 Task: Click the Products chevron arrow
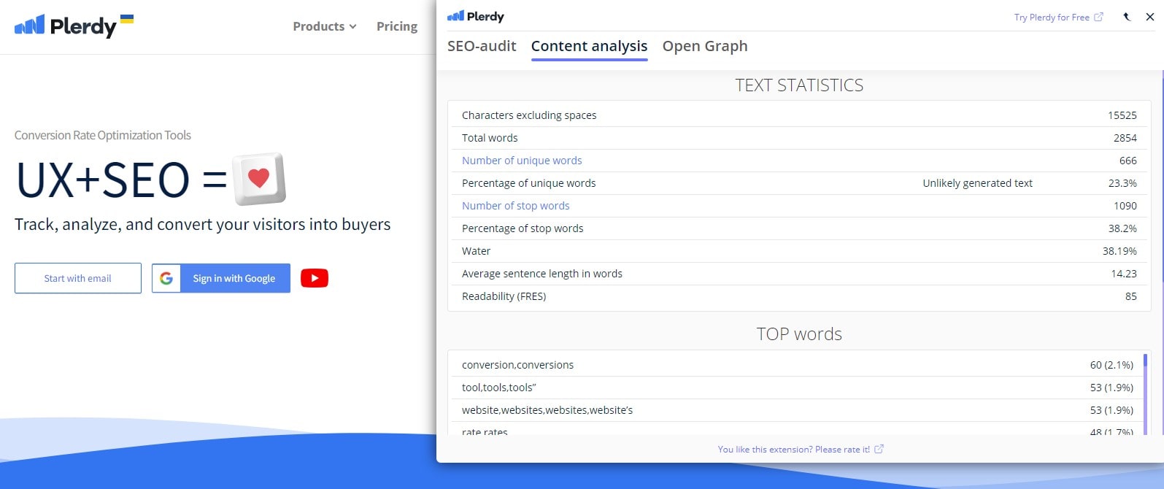coord(352,26)
